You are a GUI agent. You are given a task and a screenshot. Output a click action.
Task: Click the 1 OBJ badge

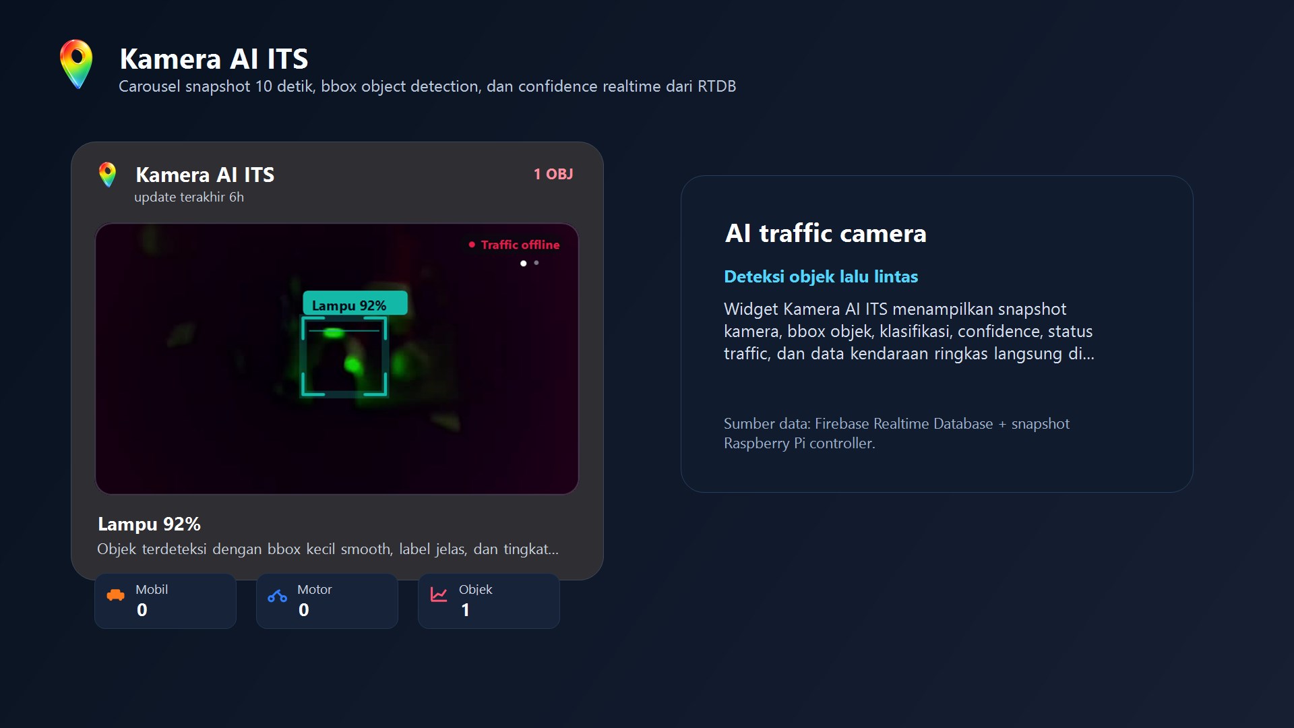(x=553, y=174)
